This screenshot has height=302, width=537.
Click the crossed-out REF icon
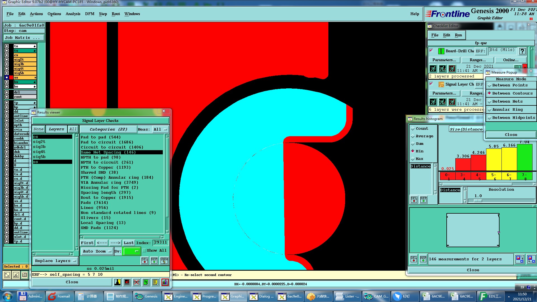point(136,282)
